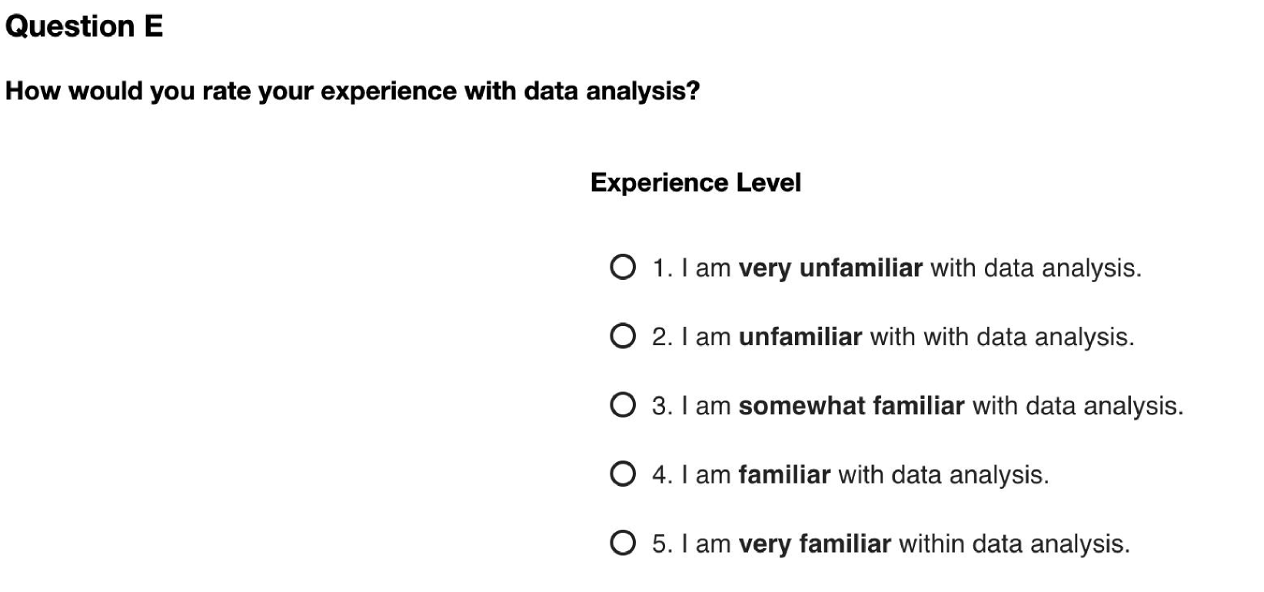Click "with data analysis." in option 1

point(1036,268)
